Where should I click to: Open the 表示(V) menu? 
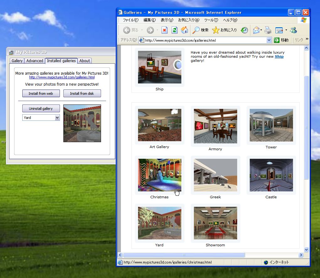coord(167,20)
